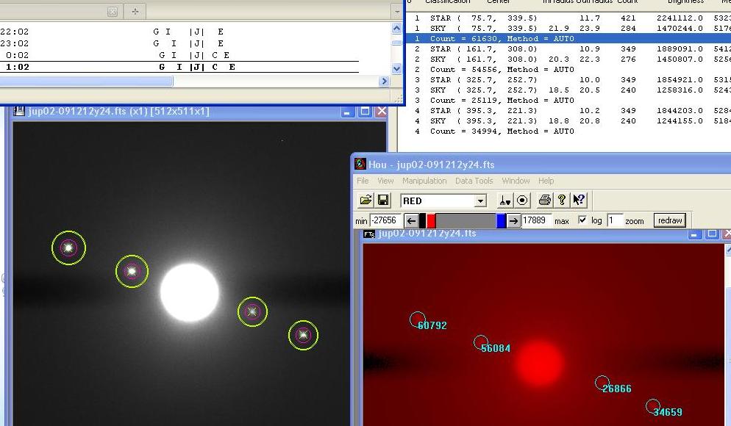This screenshot has width=731, height=426.
Task: Click the red Jupiter disk in the Hou image
Action: coord(539,363)
